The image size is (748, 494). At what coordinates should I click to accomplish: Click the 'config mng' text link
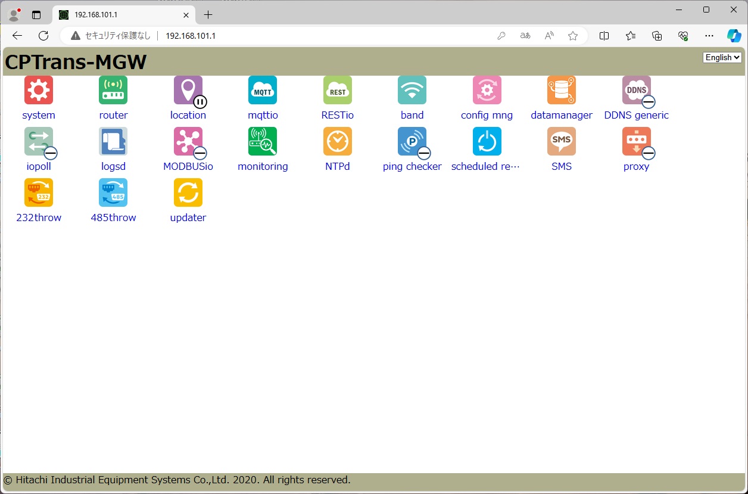click(487, 116)
